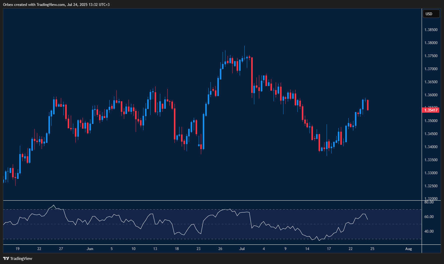The height and width of the screenshot is (264, 444).
Task: Click the 1.34000 price scale label
Action: (x=431, y=147)
